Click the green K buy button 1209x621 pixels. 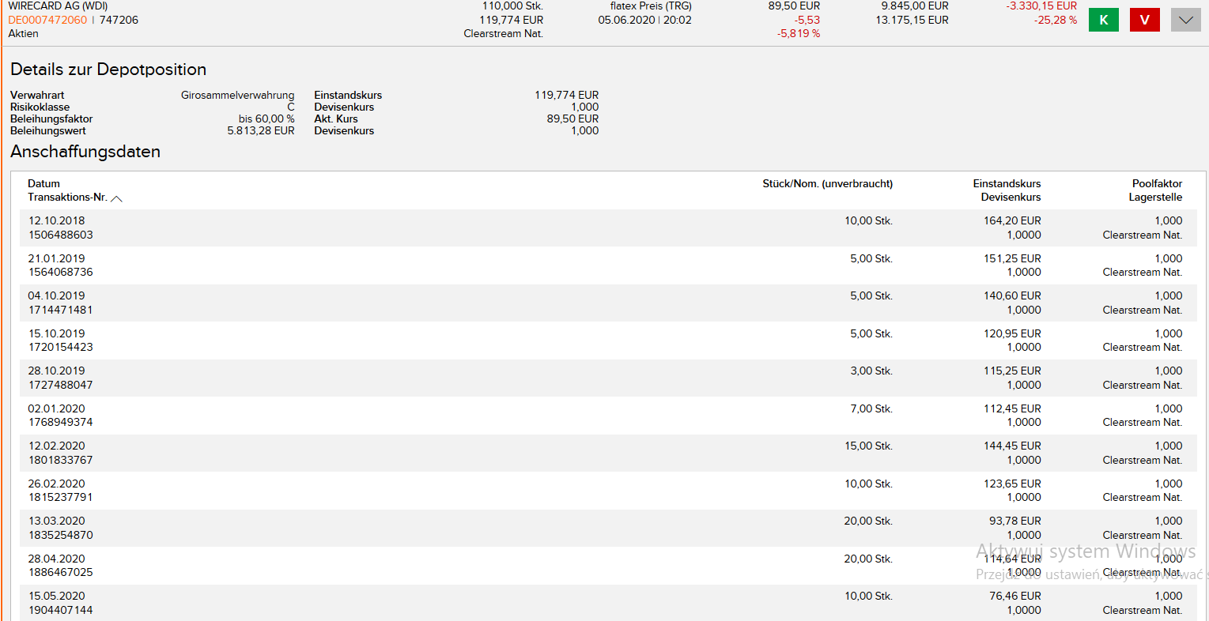click(x=1103, y=20)
